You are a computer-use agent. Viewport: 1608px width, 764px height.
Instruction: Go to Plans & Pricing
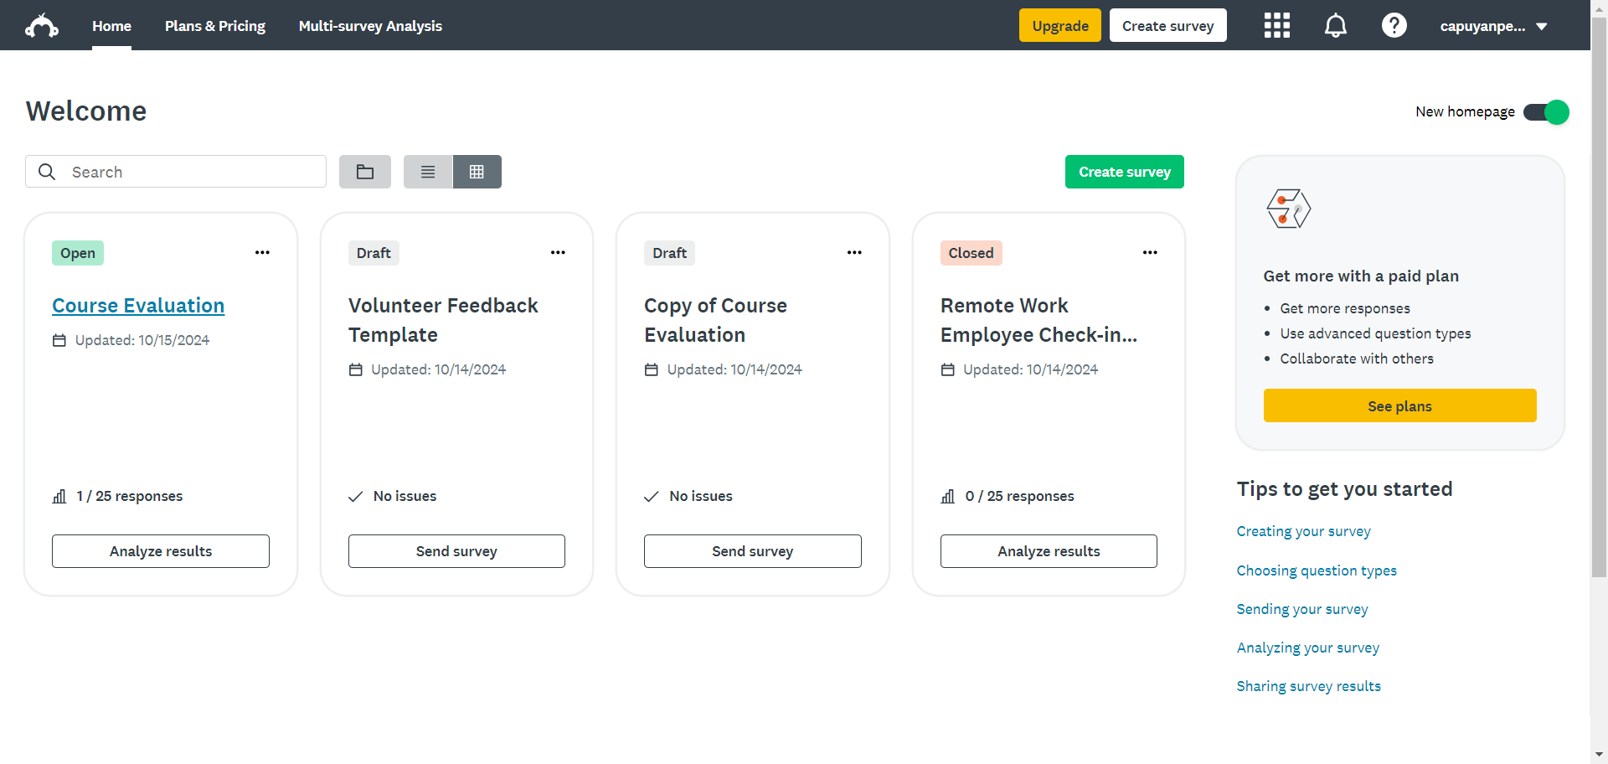pyautogui.click(x=215, y=26)
